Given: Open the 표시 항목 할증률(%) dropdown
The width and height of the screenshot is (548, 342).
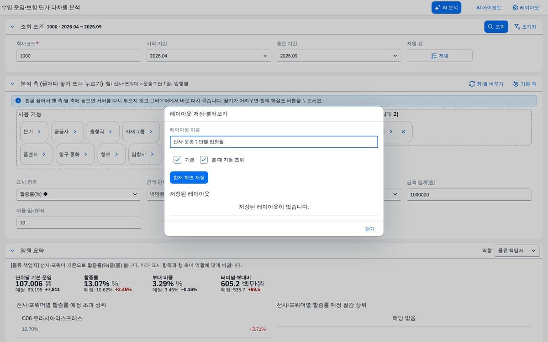Looking at the screenshot, I should point(79,195).
